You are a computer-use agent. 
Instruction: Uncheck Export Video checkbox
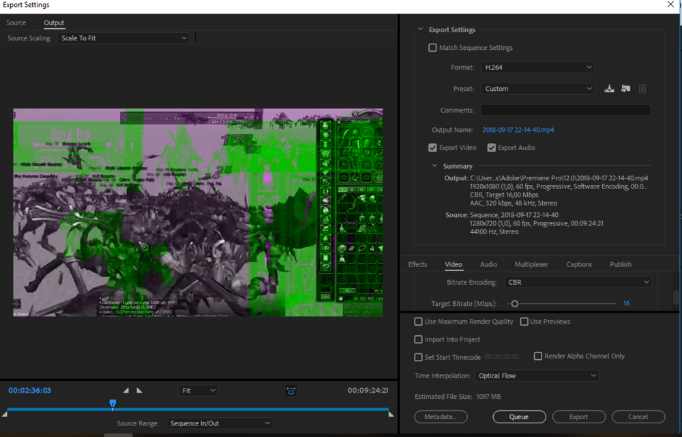(432, 148)
